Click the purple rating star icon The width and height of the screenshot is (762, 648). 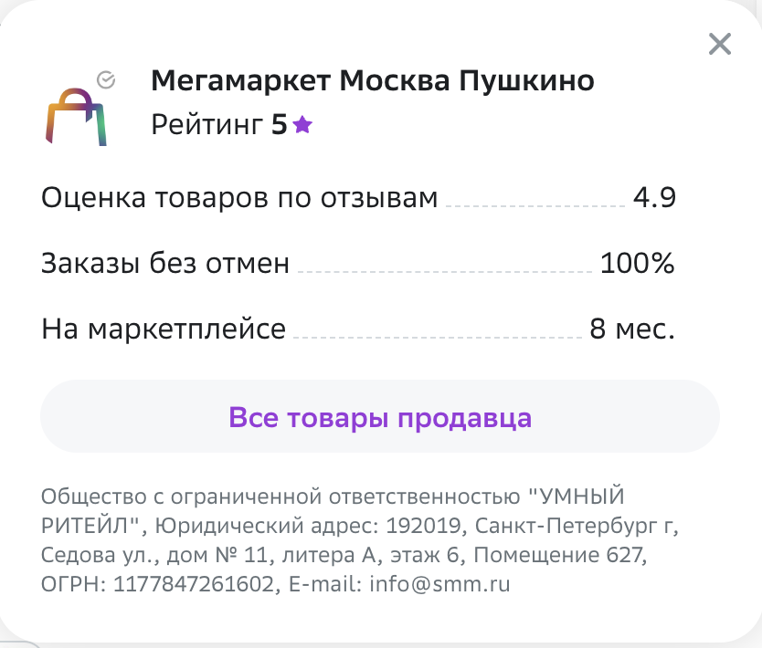[302, 125]
